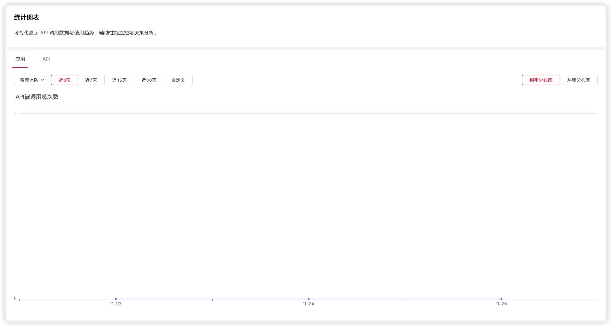Select the 近15天 time range
612x327 pixels.
(119, 80)
